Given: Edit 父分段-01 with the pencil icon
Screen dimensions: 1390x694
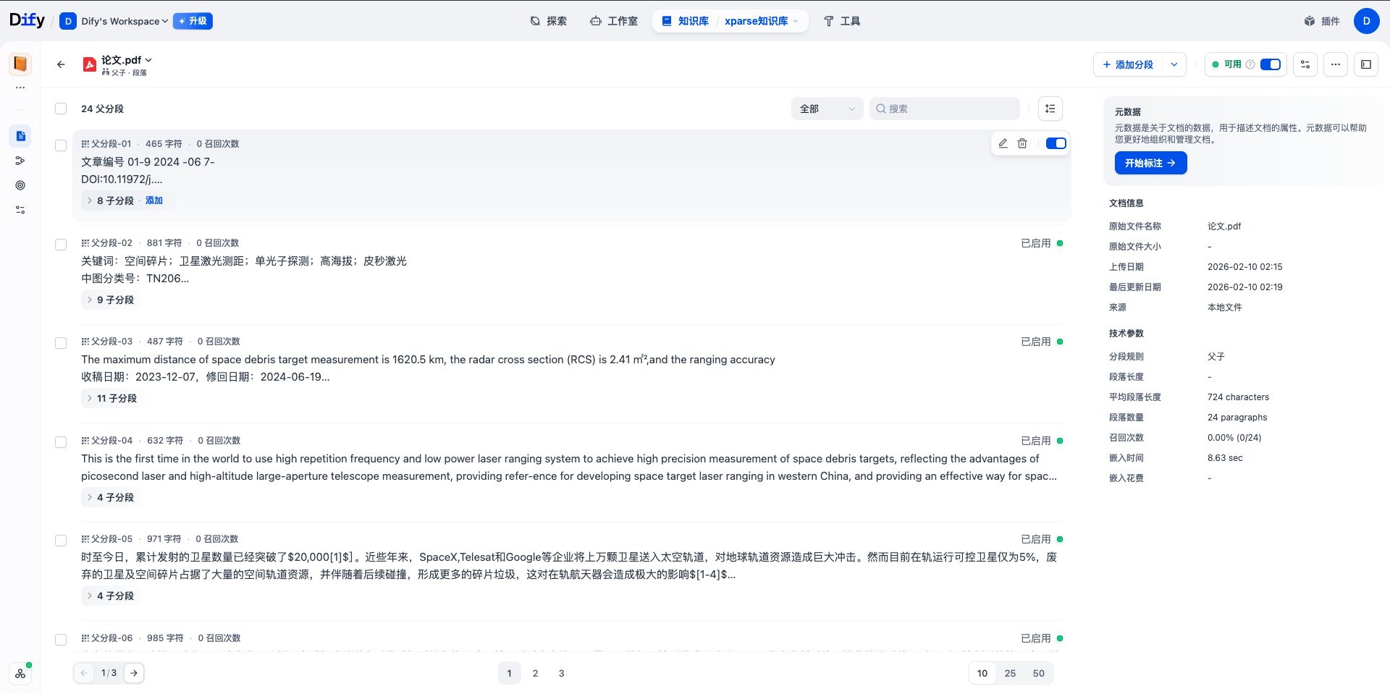Looking at the screenshot, I should click(x=1003, y=143).
